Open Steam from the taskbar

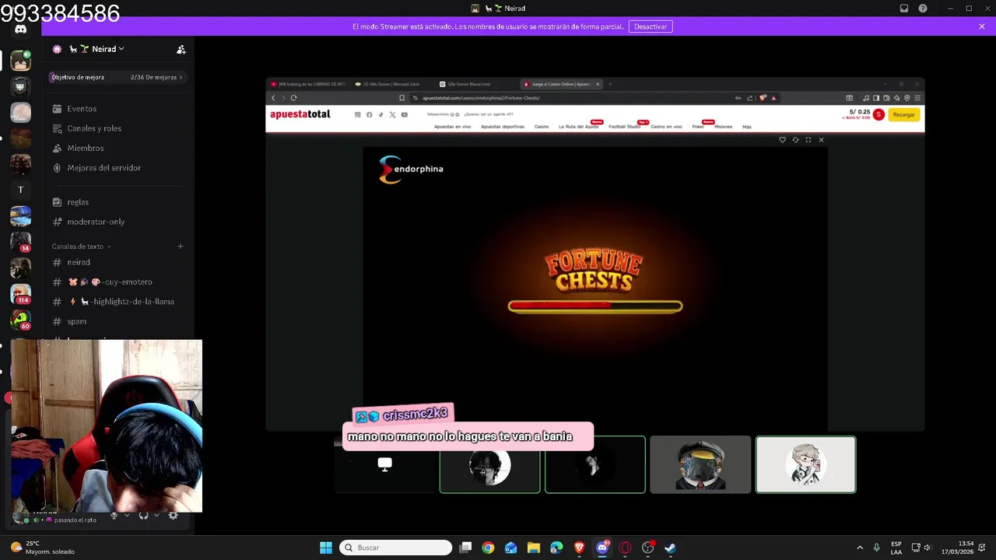click(x=670, y=548)
